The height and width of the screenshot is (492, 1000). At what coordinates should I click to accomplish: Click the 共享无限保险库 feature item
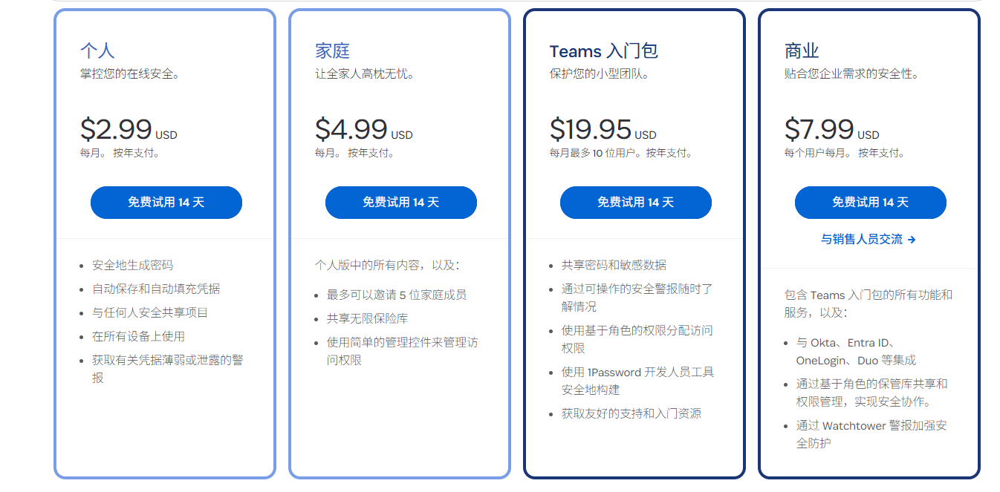click(x=367, y=318)
